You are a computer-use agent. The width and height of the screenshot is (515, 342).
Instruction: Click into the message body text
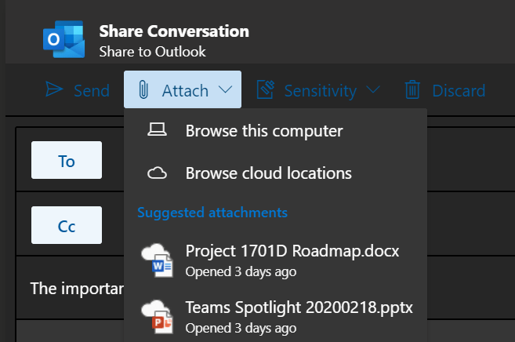pyautogui.click(x=77, y=288)
